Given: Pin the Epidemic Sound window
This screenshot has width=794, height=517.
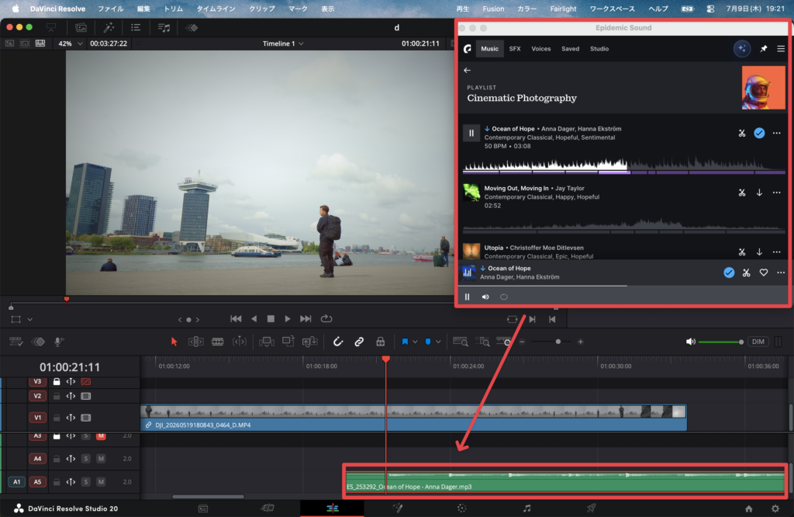Looking at the screenshot, I should 763,49.
